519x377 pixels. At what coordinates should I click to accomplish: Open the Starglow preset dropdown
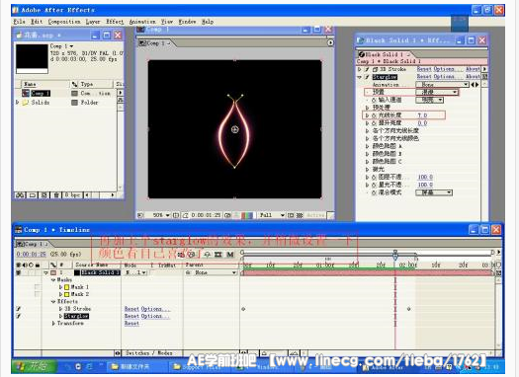437,92
